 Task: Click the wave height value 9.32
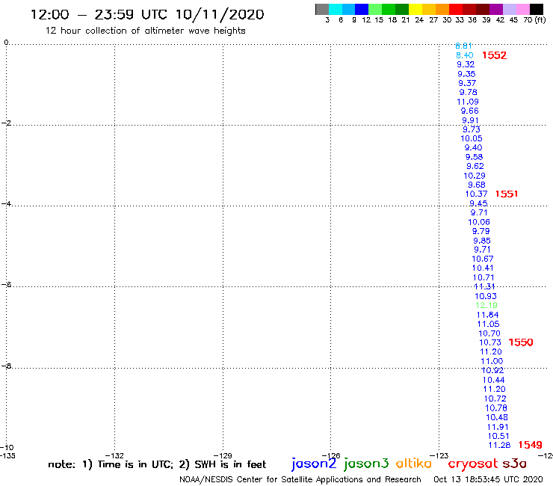click(466, 64)
